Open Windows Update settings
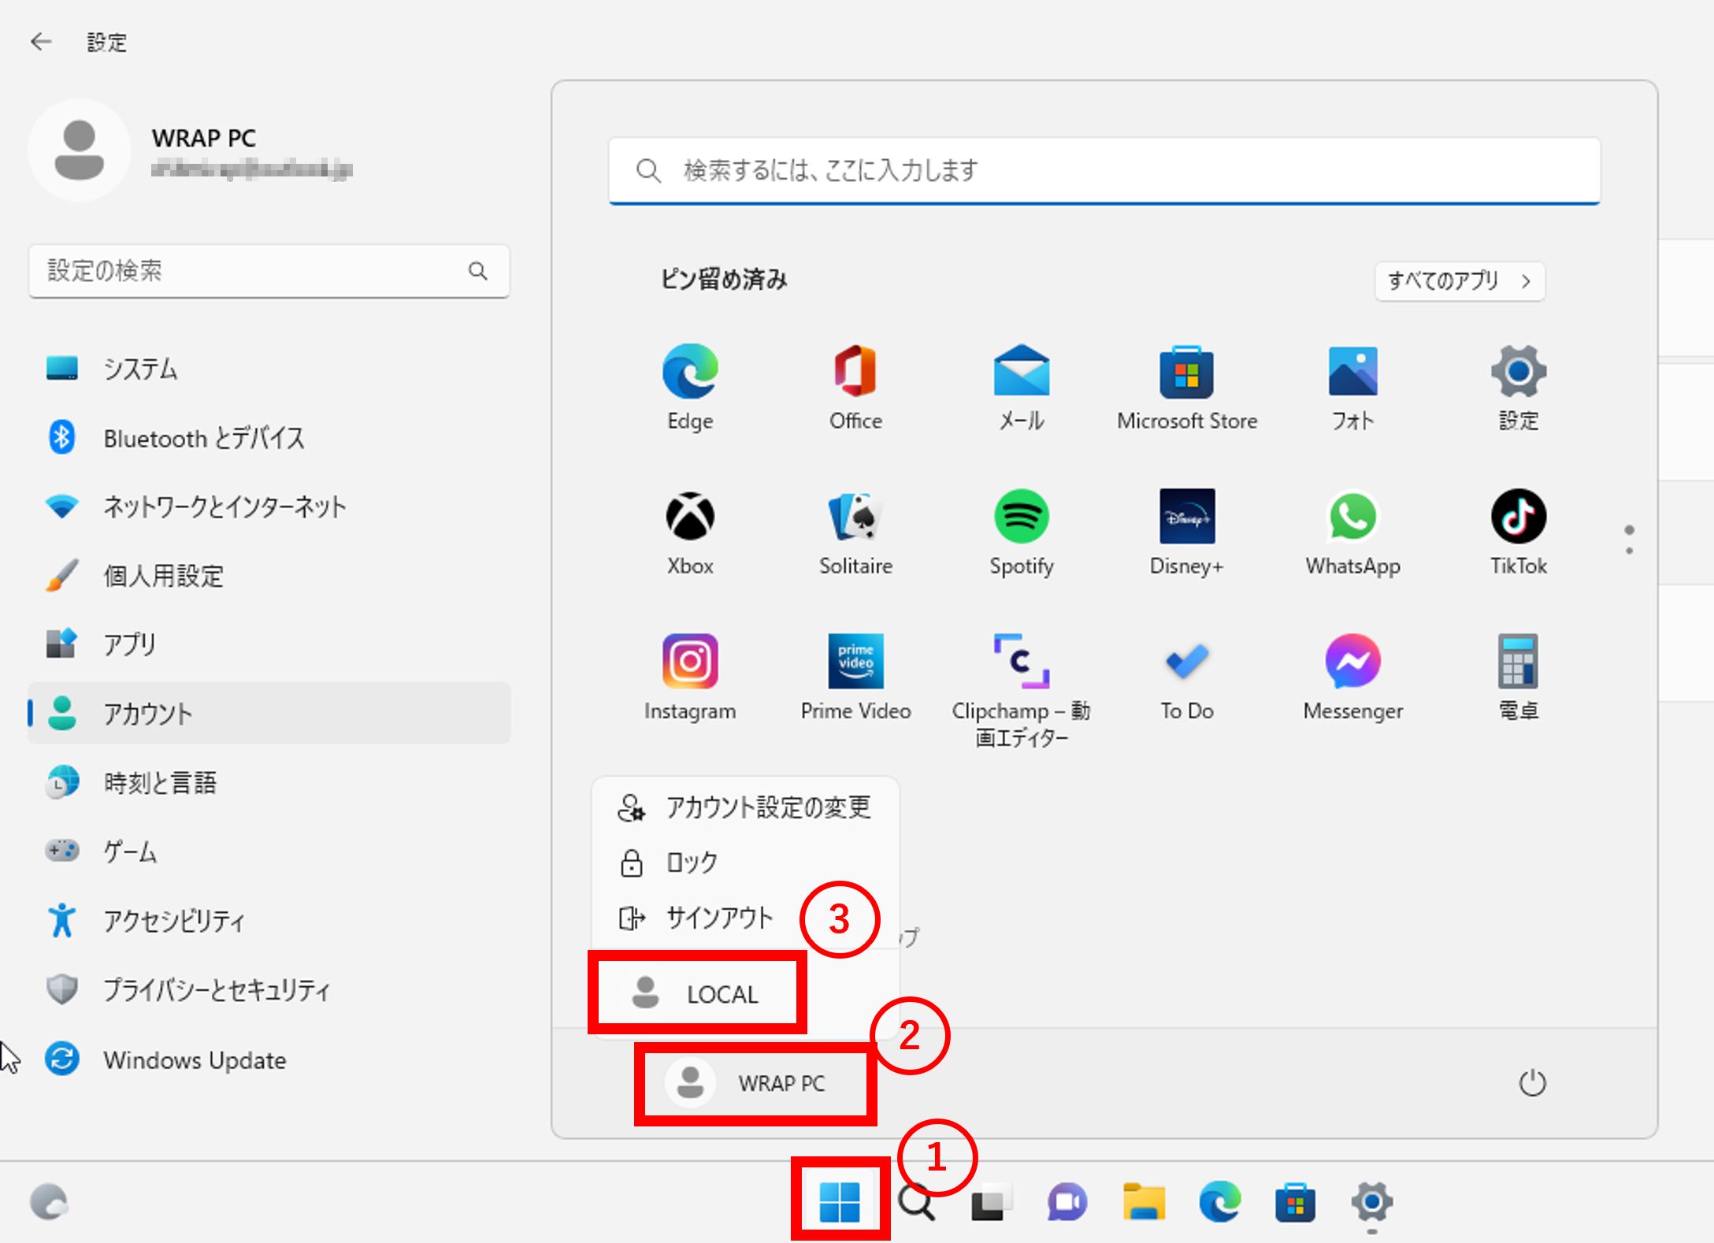 coord(269,1059)
